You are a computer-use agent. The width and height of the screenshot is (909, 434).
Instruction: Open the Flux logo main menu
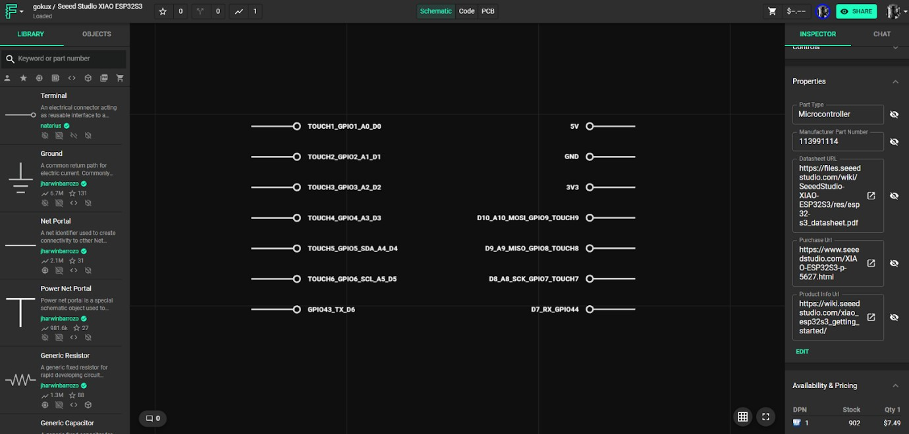(14, 11)
